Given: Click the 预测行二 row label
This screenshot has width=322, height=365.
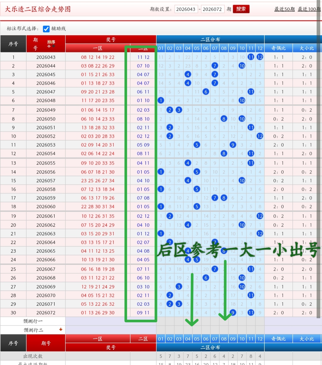Looking at the screenshot, I should coord(33,330).
